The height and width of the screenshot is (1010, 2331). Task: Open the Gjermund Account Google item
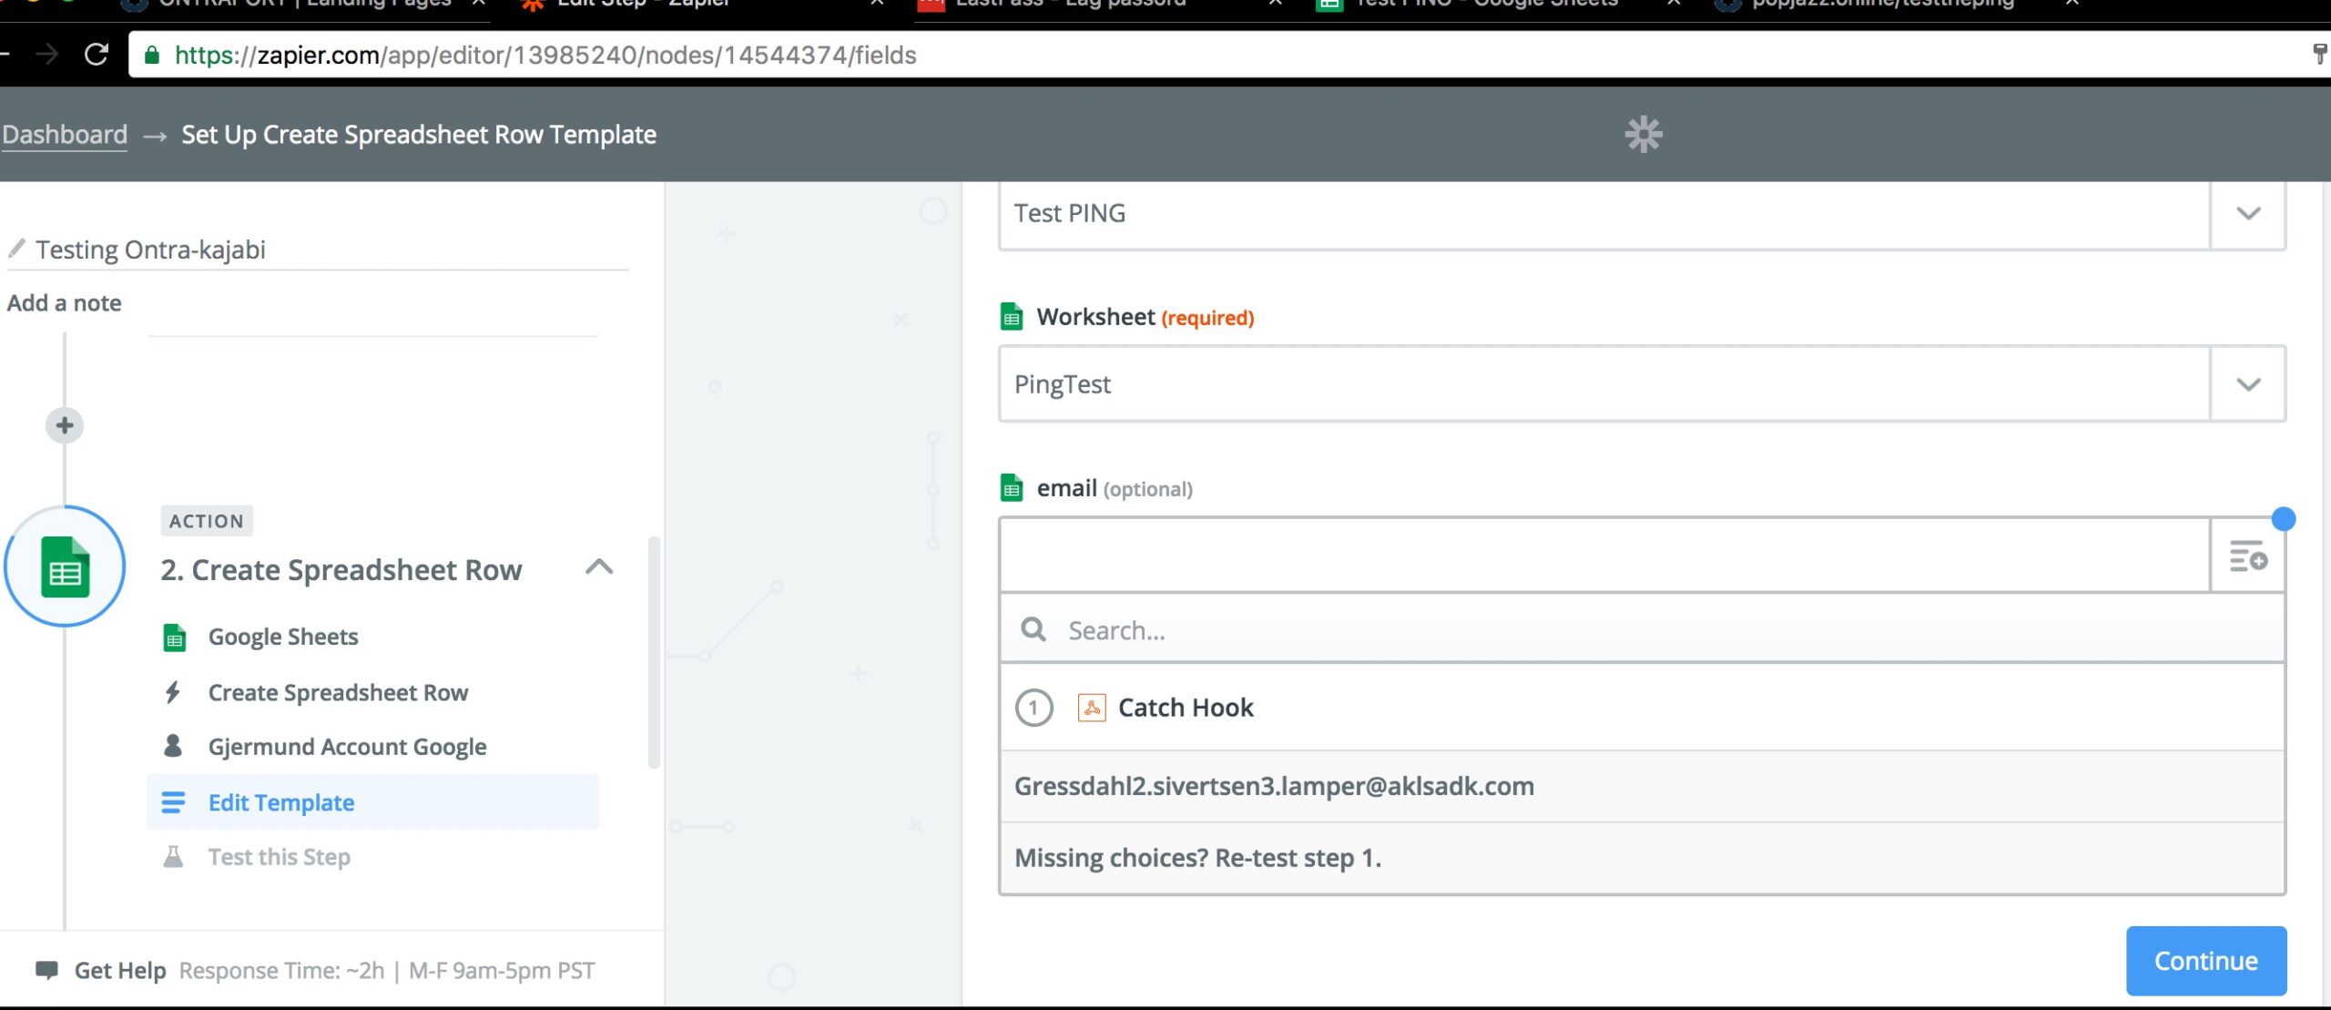point(347,747)
